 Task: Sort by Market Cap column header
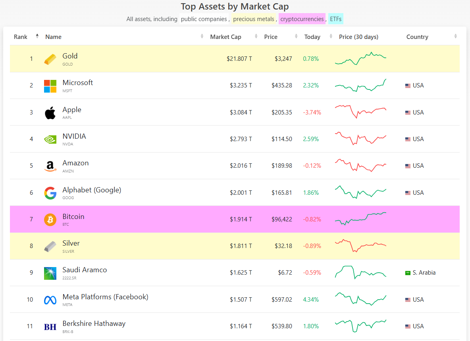click(225, 37)
